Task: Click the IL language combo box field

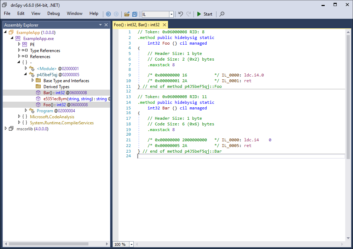Action: coord(156,14)
